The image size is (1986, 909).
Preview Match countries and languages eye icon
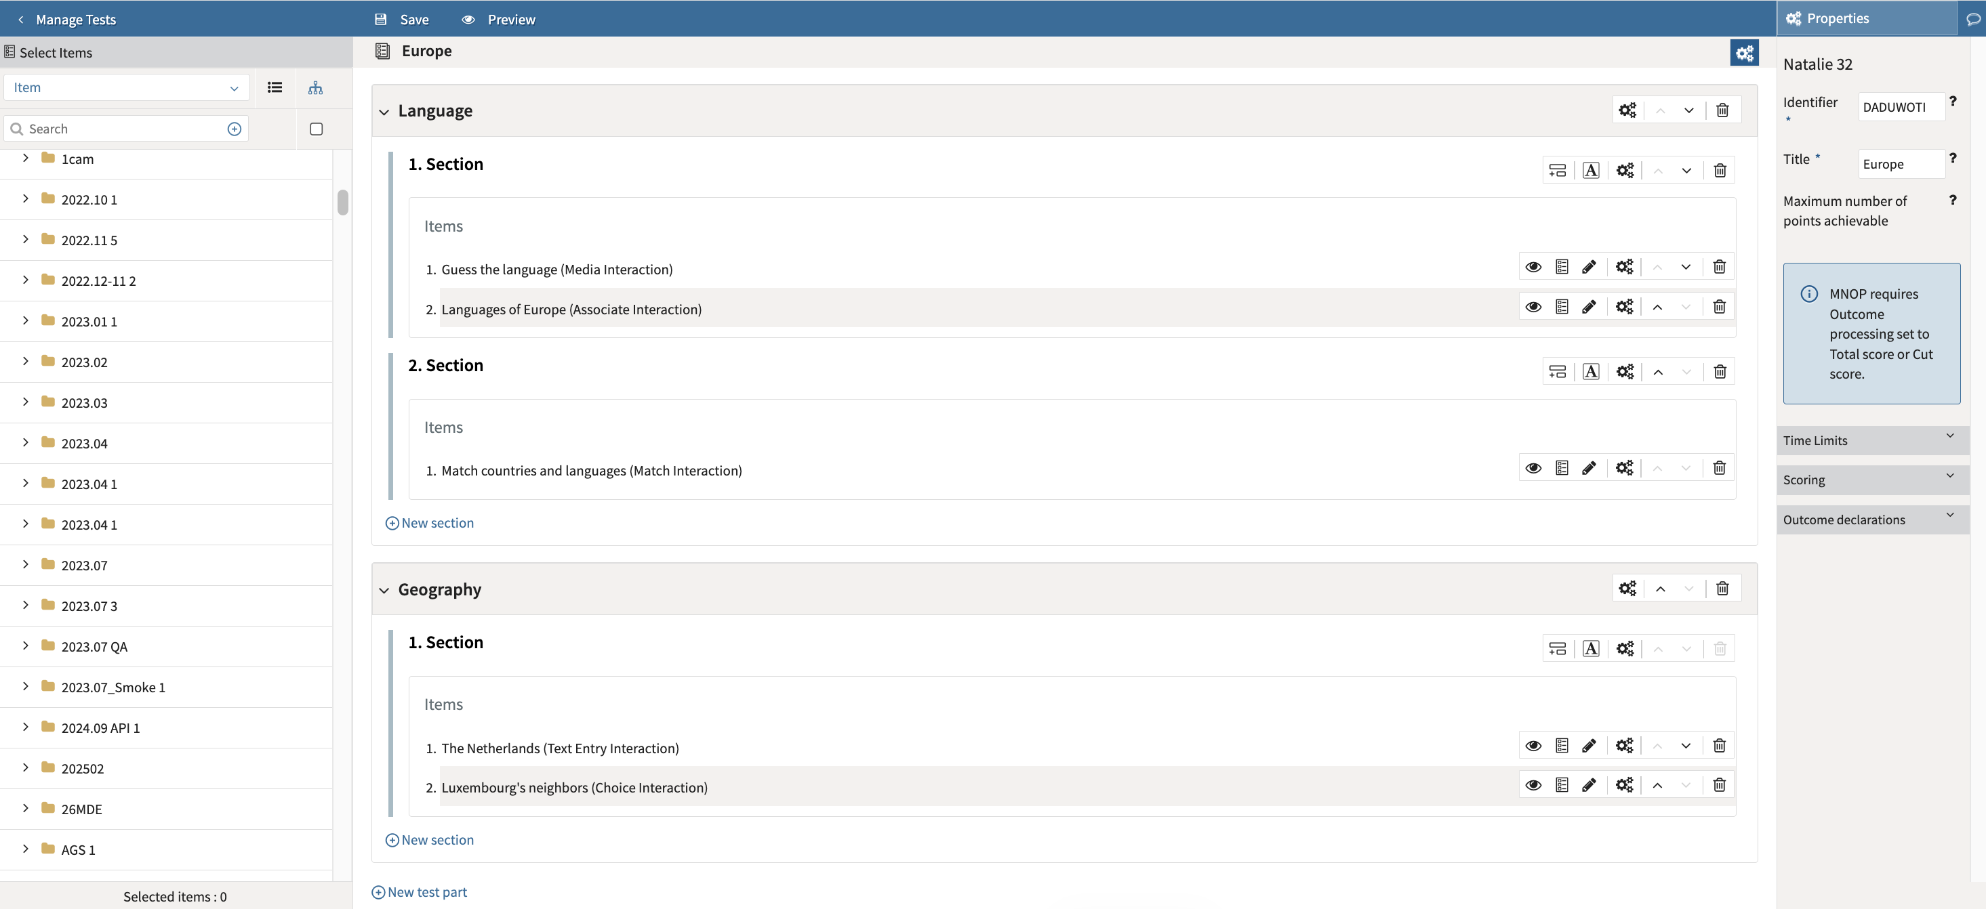[1533, 467]
